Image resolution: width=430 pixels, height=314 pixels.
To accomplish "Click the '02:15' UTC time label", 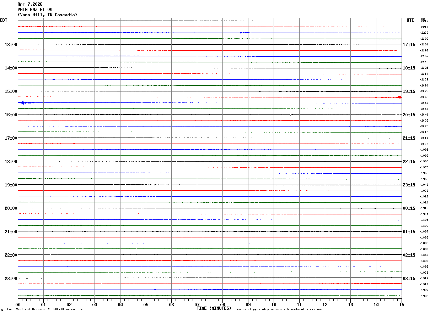I will click(409, 255).
